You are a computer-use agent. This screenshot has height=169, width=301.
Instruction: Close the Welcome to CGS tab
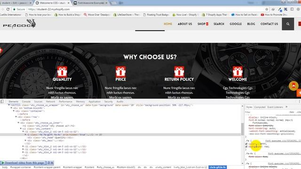pos(69,3)
